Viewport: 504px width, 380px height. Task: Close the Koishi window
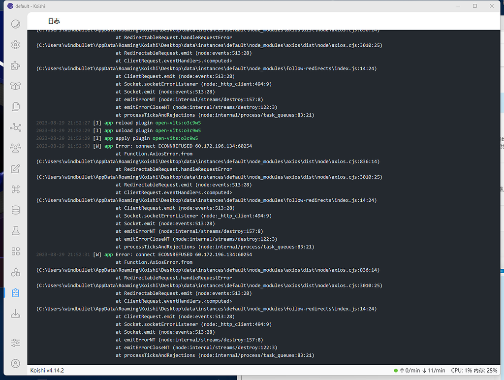(x=492, y=6)
